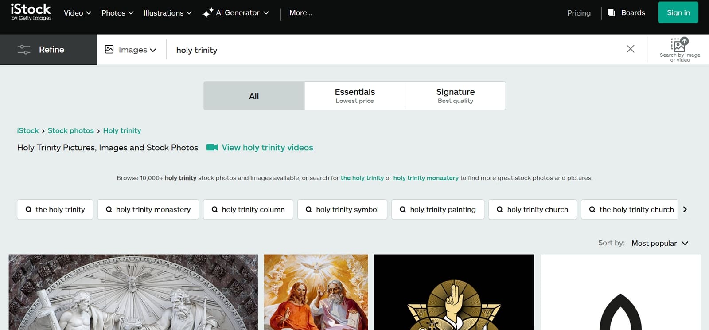Select the 'holy trinity monastery' suggestion chip
709x330 pixels.
pyautogui.click(x=148, y=209)
